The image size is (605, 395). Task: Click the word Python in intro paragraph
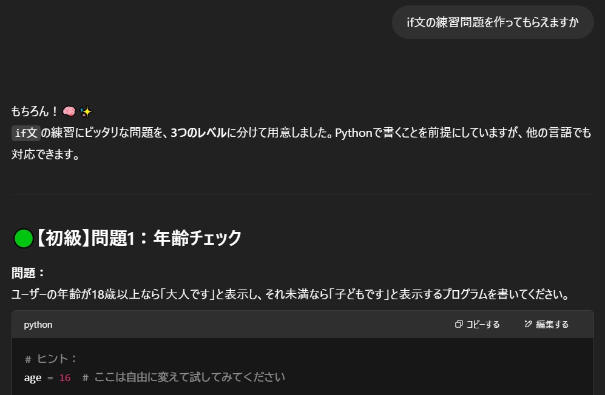coord(353,133)
